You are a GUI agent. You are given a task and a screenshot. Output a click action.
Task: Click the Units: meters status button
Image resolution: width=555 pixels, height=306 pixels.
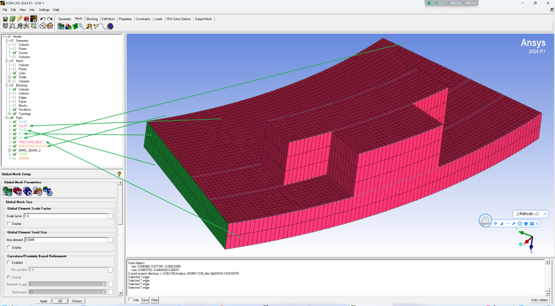click(x=540, y=300)
